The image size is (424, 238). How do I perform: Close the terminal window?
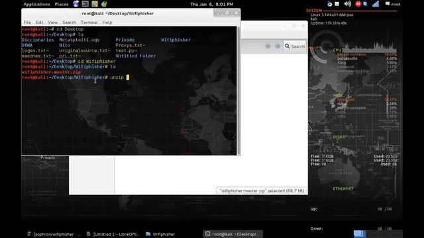(236, 13)
